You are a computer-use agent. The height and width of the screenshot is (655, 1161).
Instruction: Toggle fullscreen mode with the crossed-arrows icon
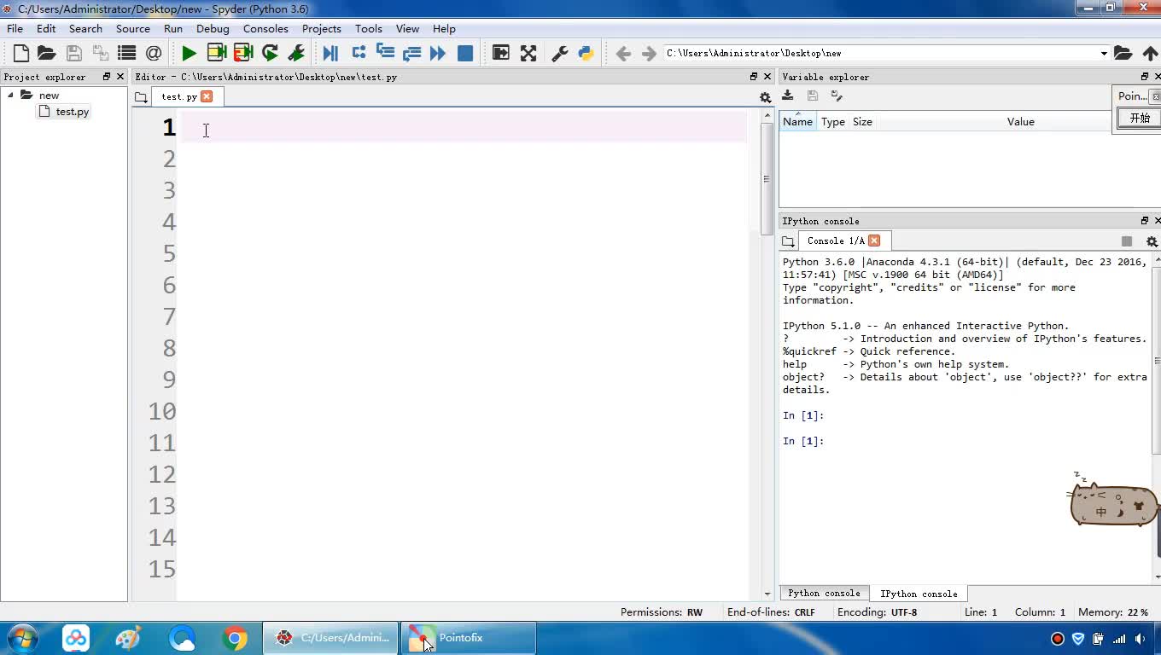click(x=528, y=53)
